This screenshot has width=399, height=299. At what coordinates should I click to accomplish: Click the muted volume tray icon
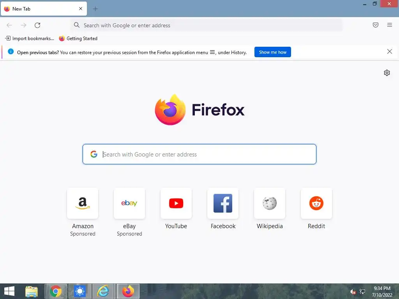(x=353, y=292)
